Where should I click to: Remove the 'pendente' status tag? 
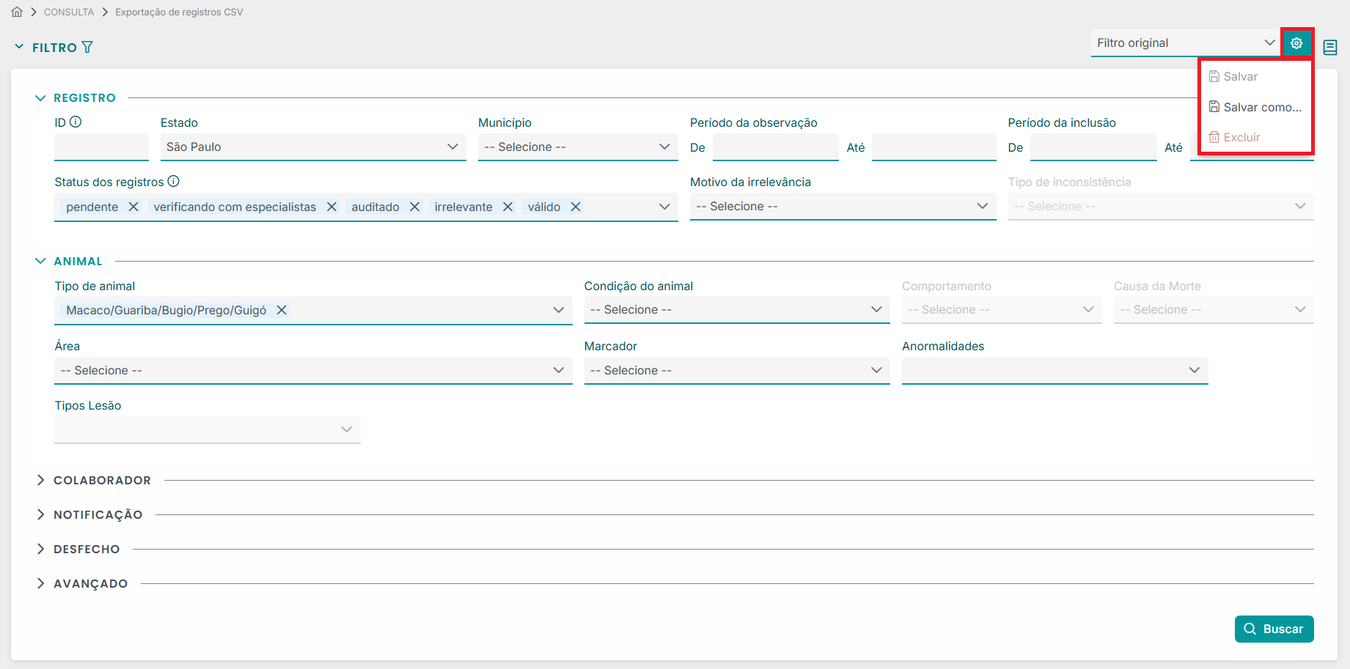click(x=133, y=207)
